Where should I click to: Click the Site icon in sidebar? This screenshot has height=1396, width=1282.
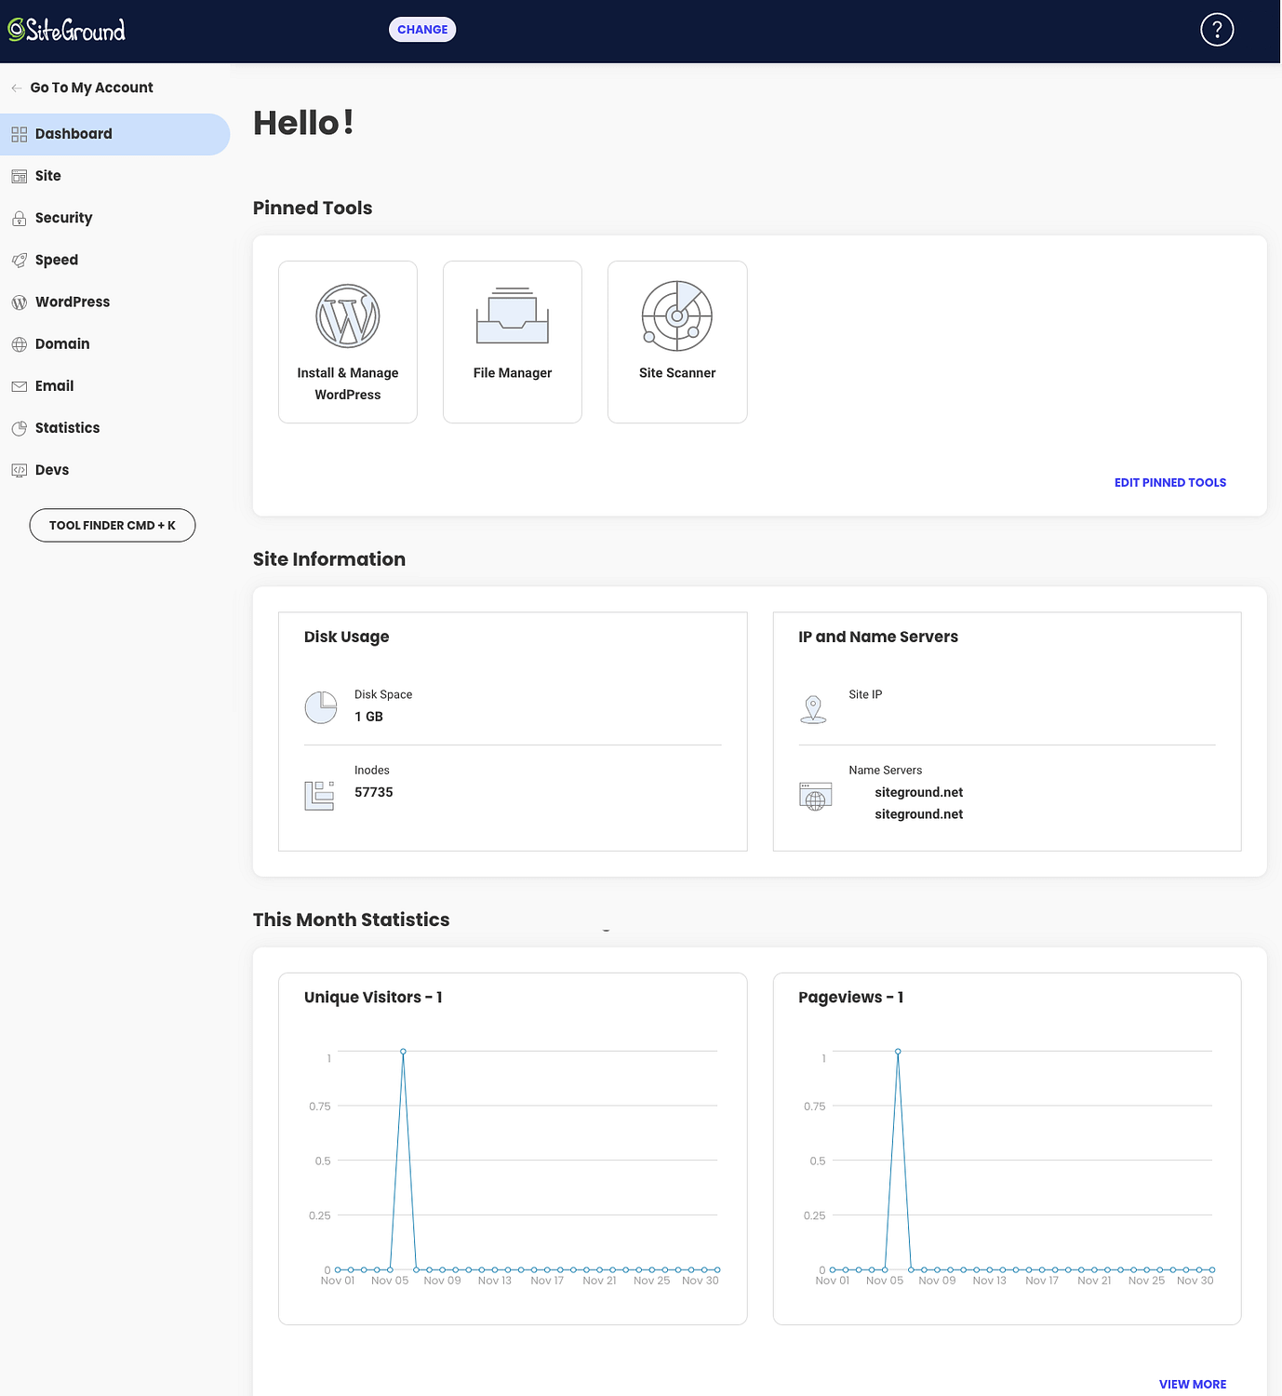pyautogui.click(x=19, y=176)
